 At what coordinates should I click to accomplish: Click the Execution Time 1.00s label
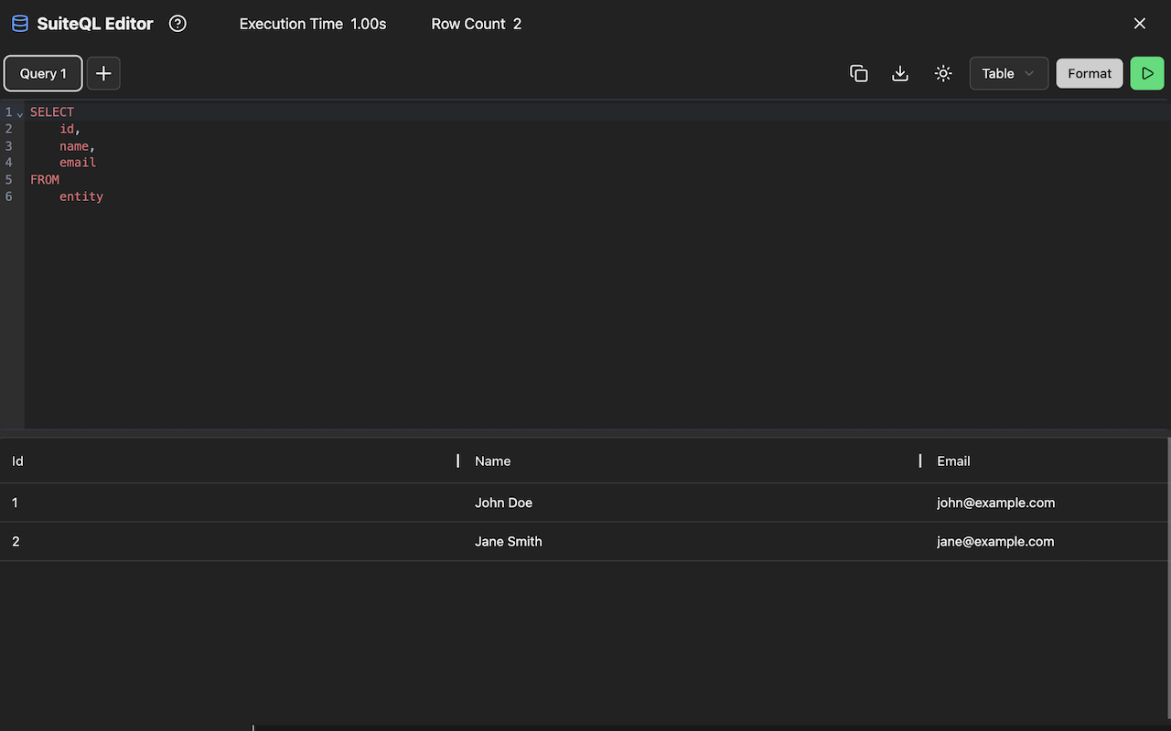(x=313, y=24)
